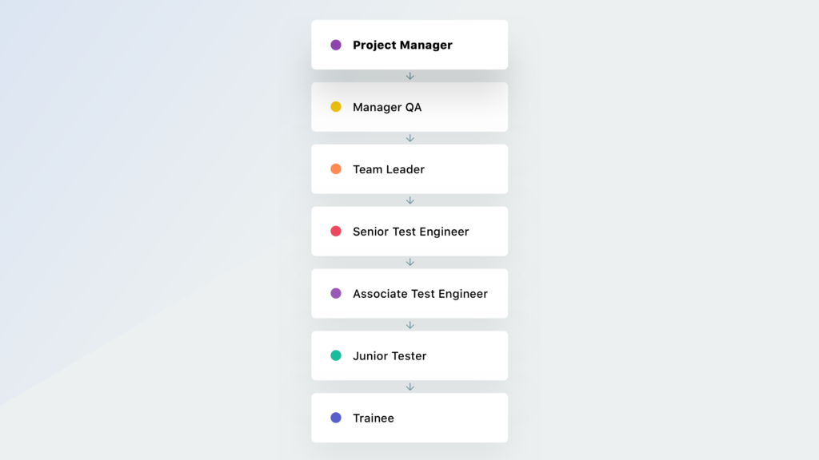Click the arrow below Project Manager card
The height and width of the screenshot is (460, 819).
point(410,76)
